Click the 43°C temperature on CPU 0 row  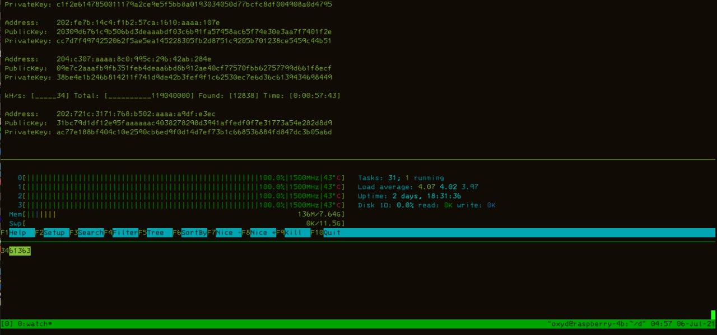[x=333, y=178]
